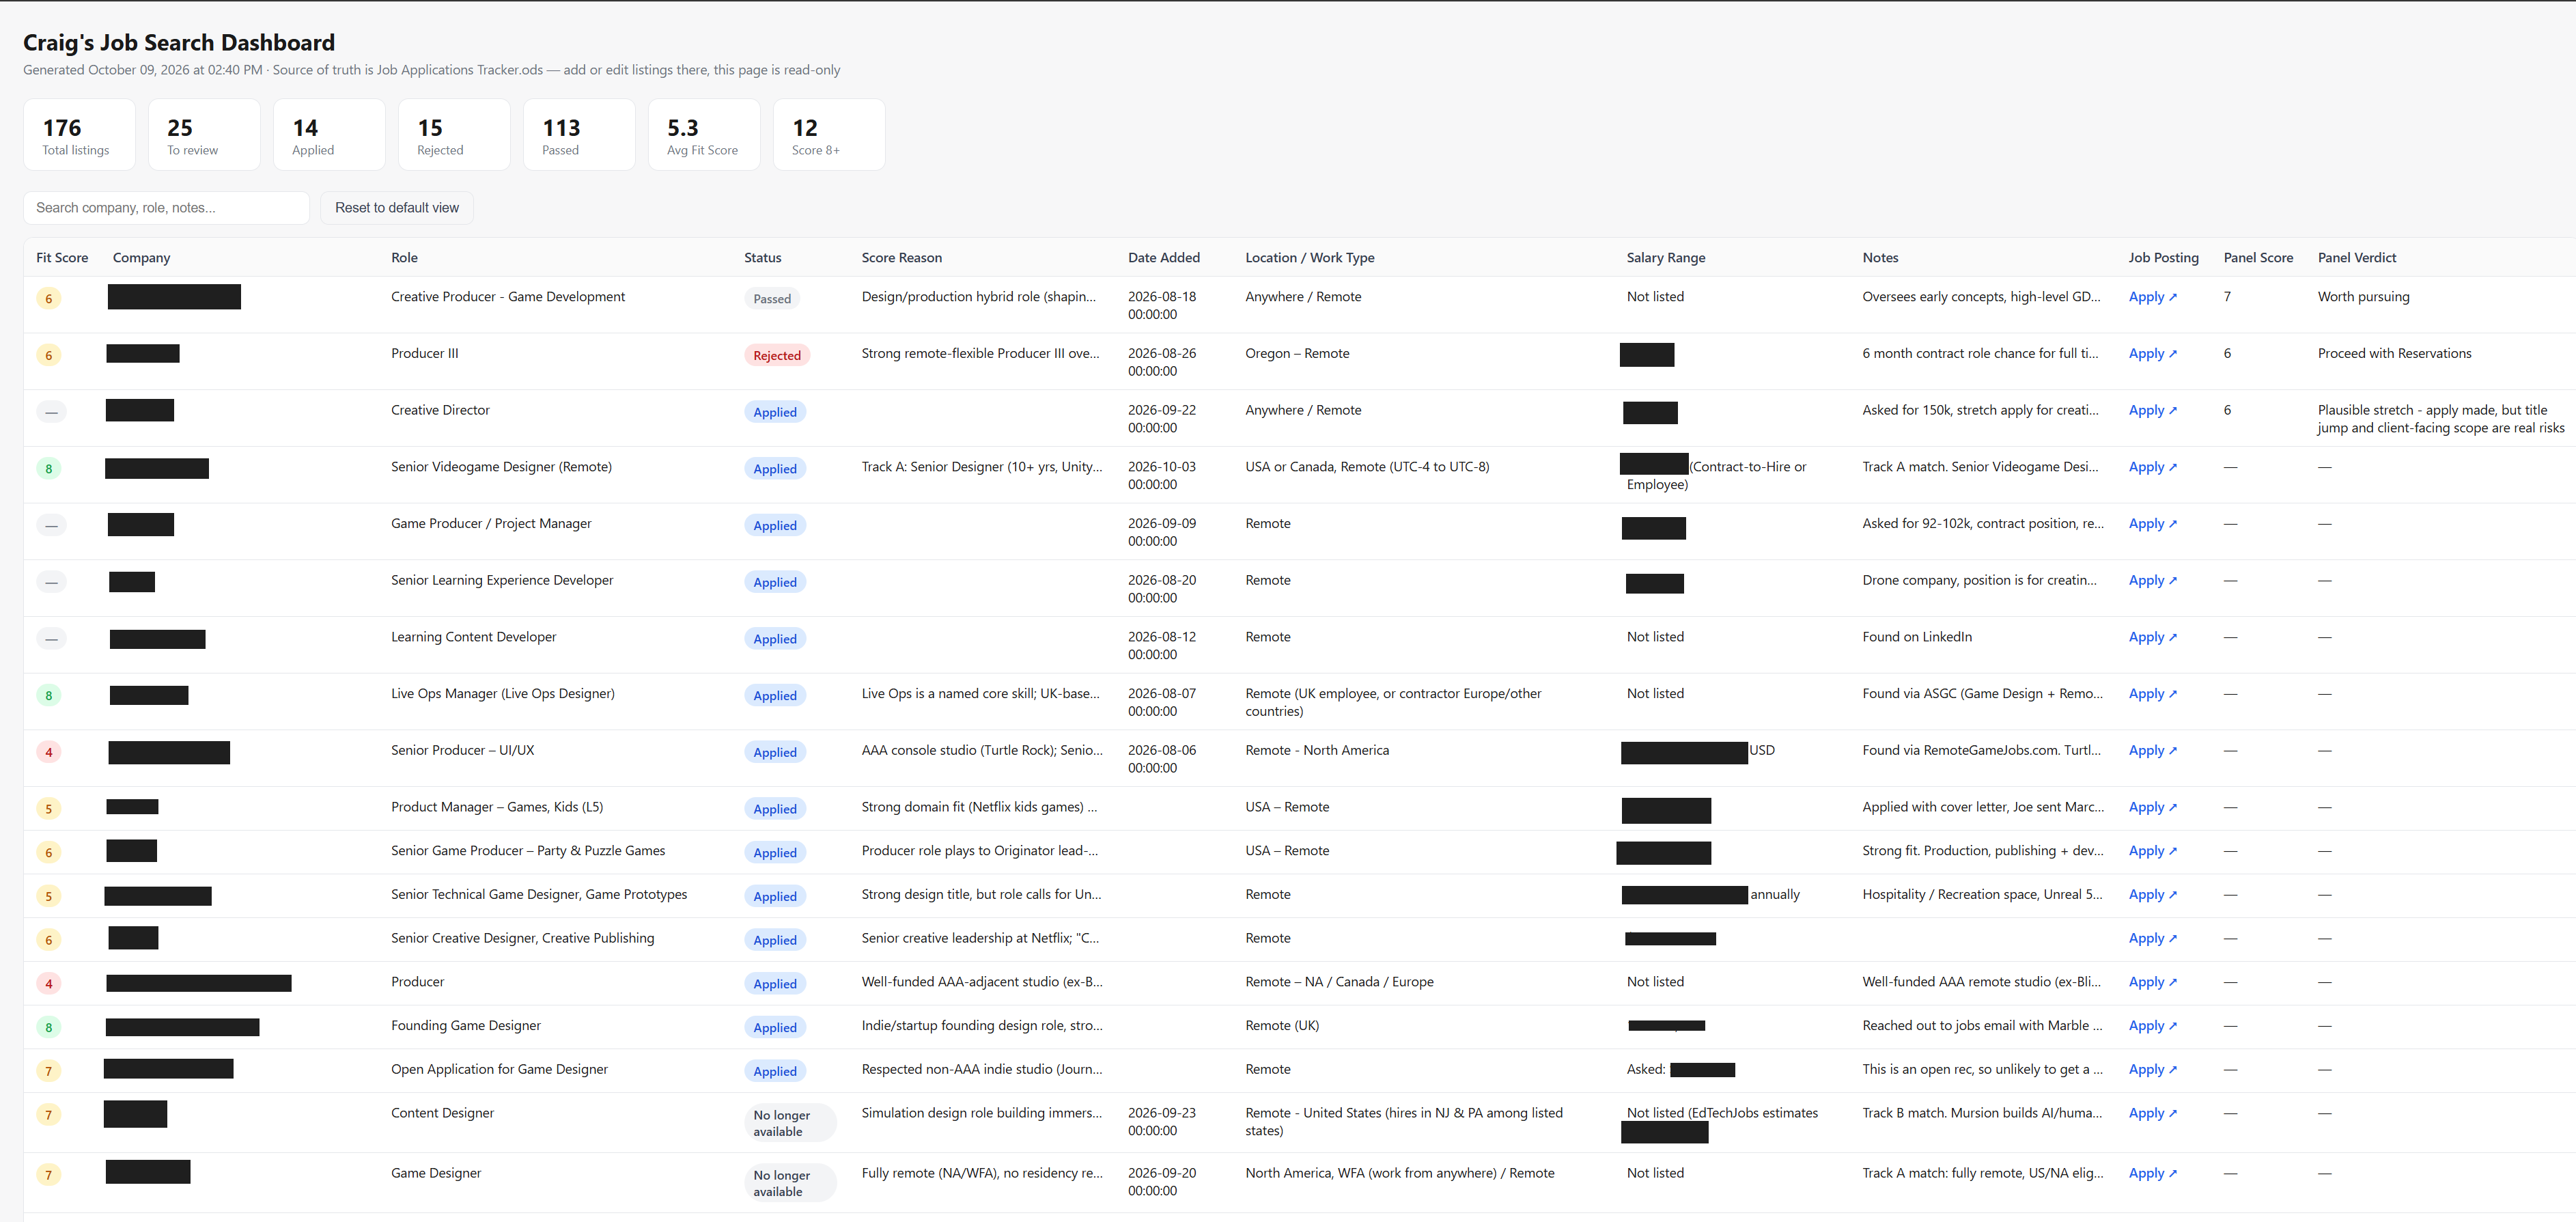Sort by Role column header
This screenshot has width=2576, height=1222.
coord(404,258)
